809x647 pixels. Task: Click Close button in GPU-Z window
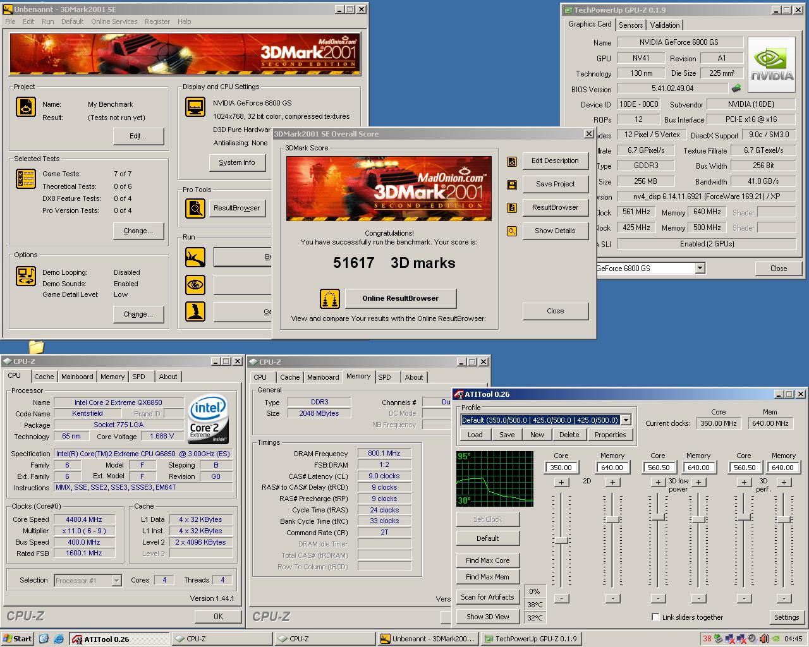click(779, 269)
